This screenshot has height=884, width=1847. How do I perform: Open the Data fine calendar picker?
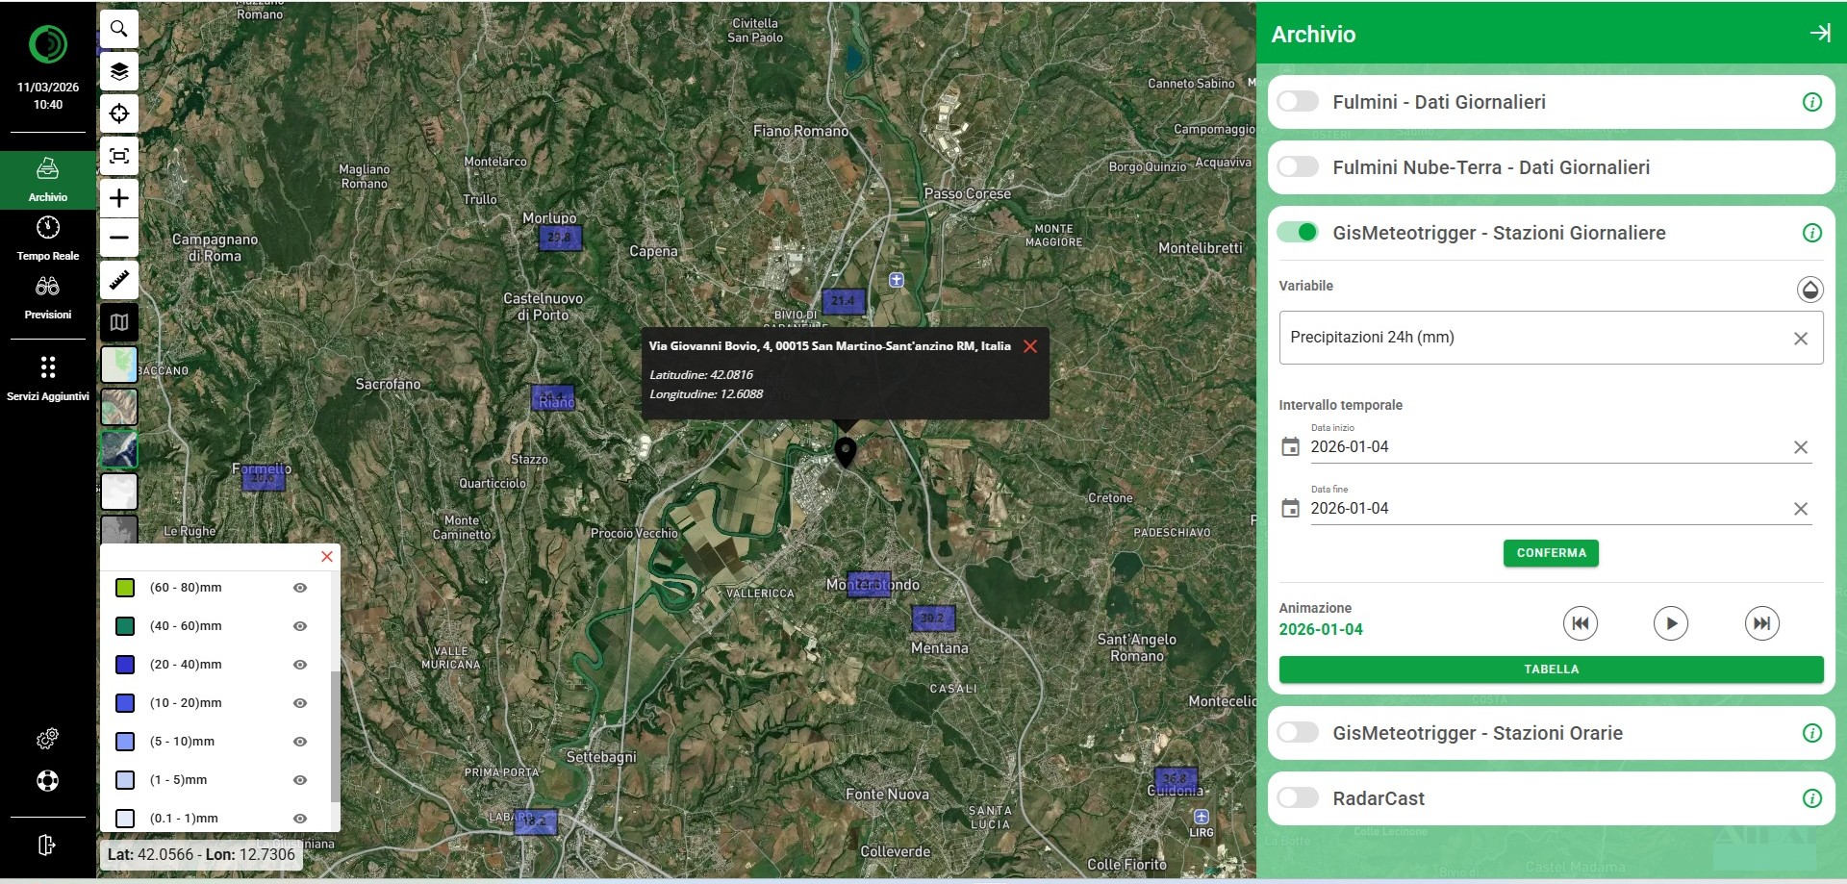[1290, 509]
